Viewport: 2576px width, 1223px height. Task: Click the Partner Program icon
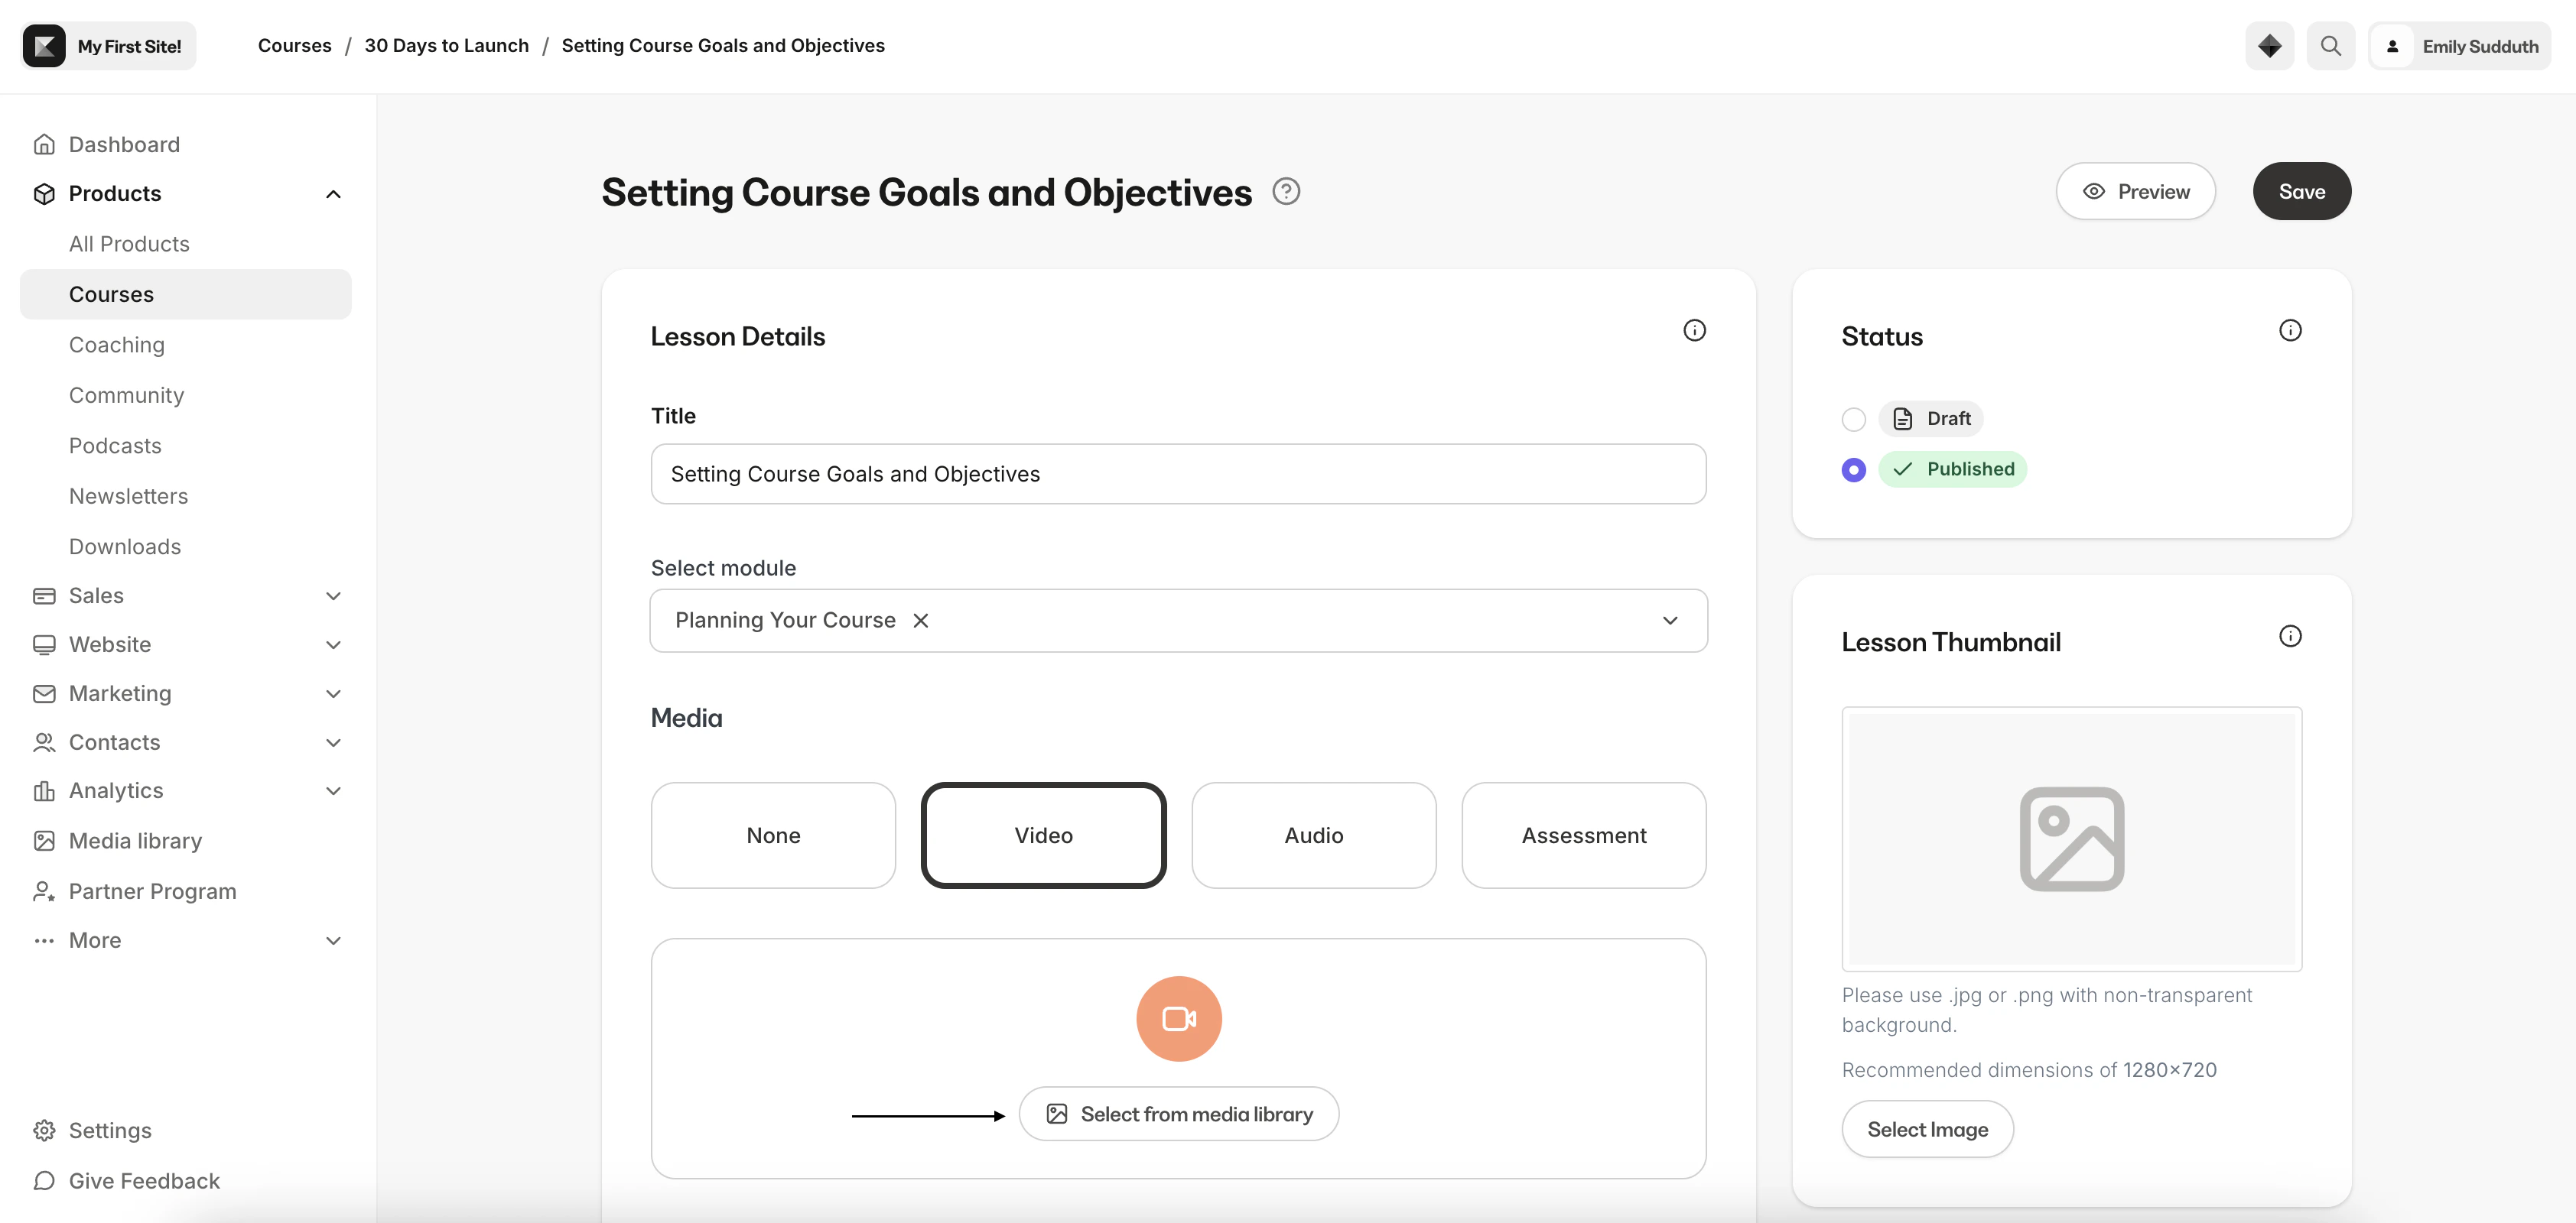pos(44,890)
